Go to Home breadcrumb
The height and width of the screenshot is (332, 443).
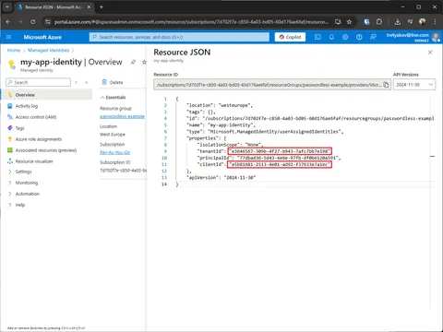pyautogui.click(x=14, y=50)
